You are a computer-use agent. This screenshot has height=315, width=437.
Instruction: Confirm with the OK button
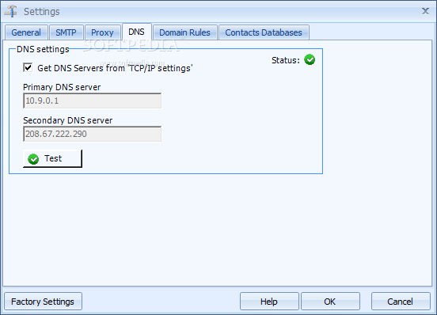point(330,302)
